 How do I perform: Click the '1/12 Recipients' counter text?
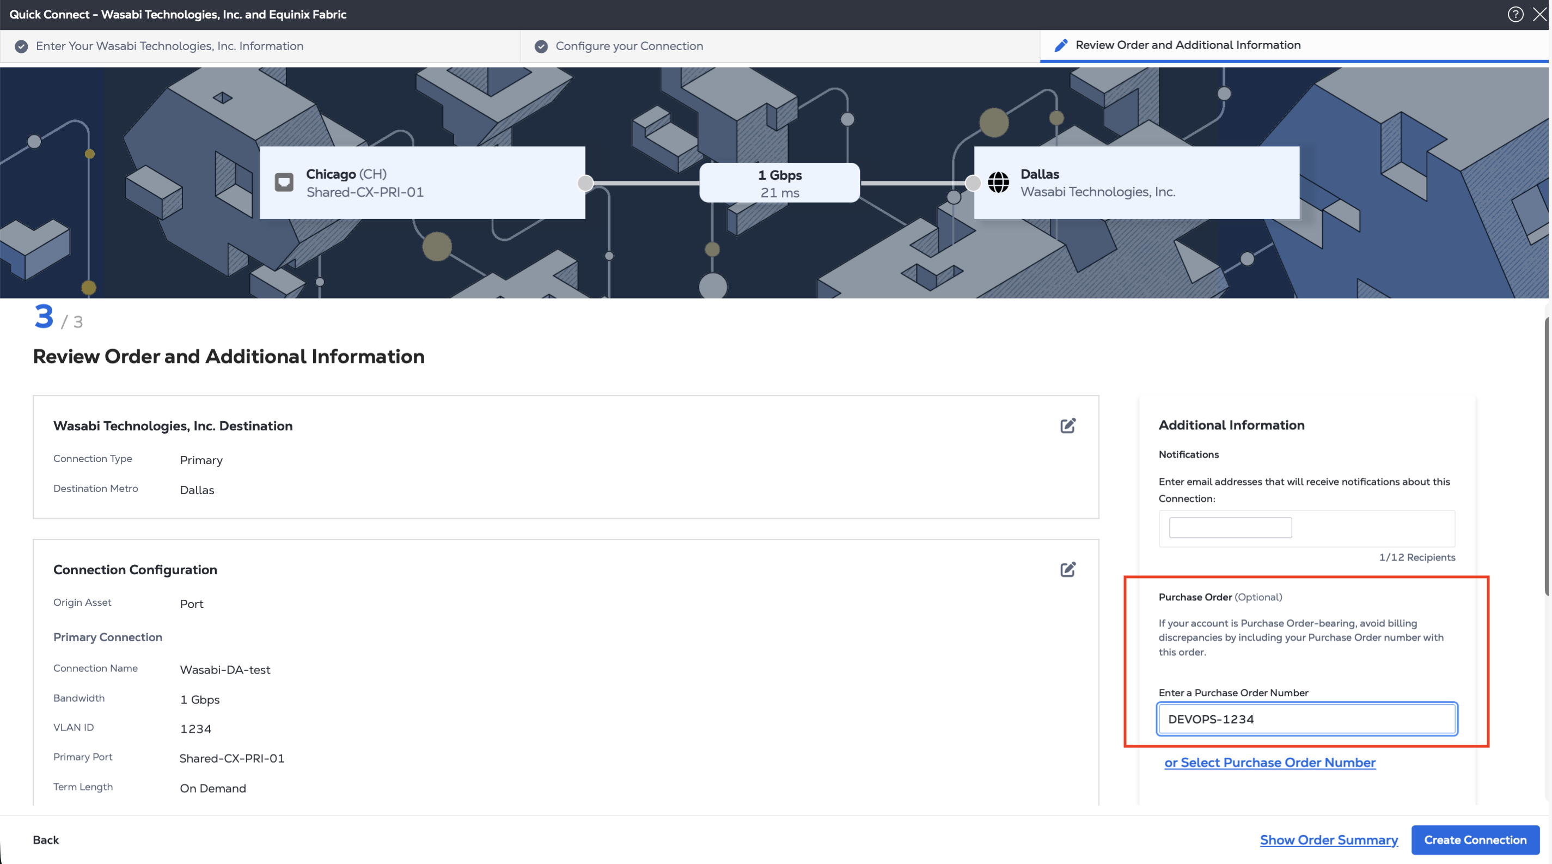click(x=1417, y=557)
